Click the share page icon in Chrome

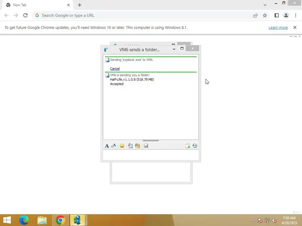(255, 15)
